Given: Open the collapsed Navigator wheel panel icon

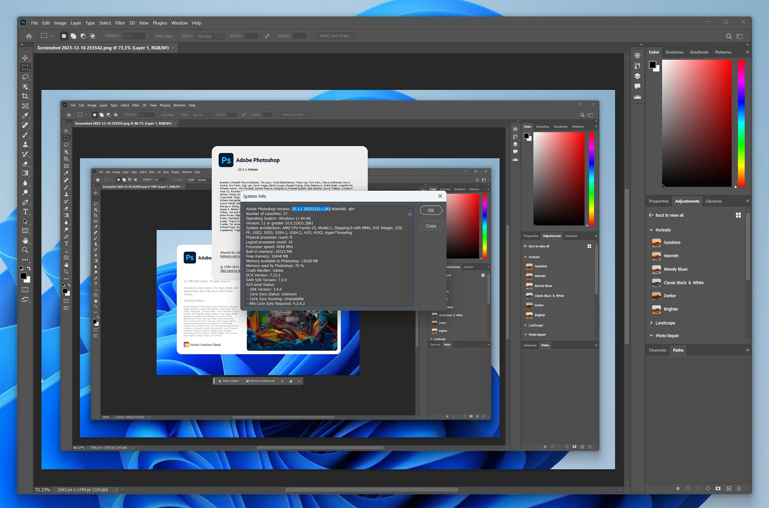Looking at the screenshot, I should point(637,55).
